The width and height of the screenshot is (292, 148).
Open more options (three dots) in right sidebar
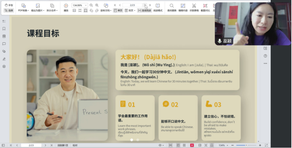(265, 64)
